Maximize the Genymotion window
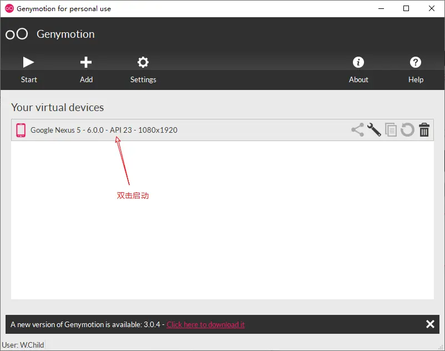 tap(406, 8)
